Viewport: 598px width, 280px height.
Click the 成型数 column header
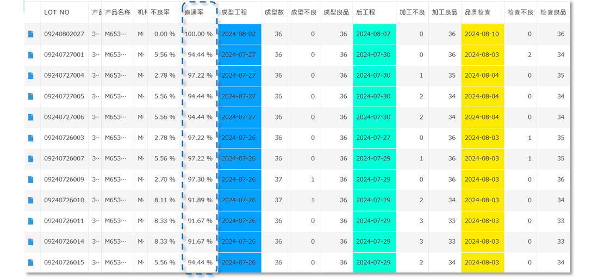[x=274, y=12]
